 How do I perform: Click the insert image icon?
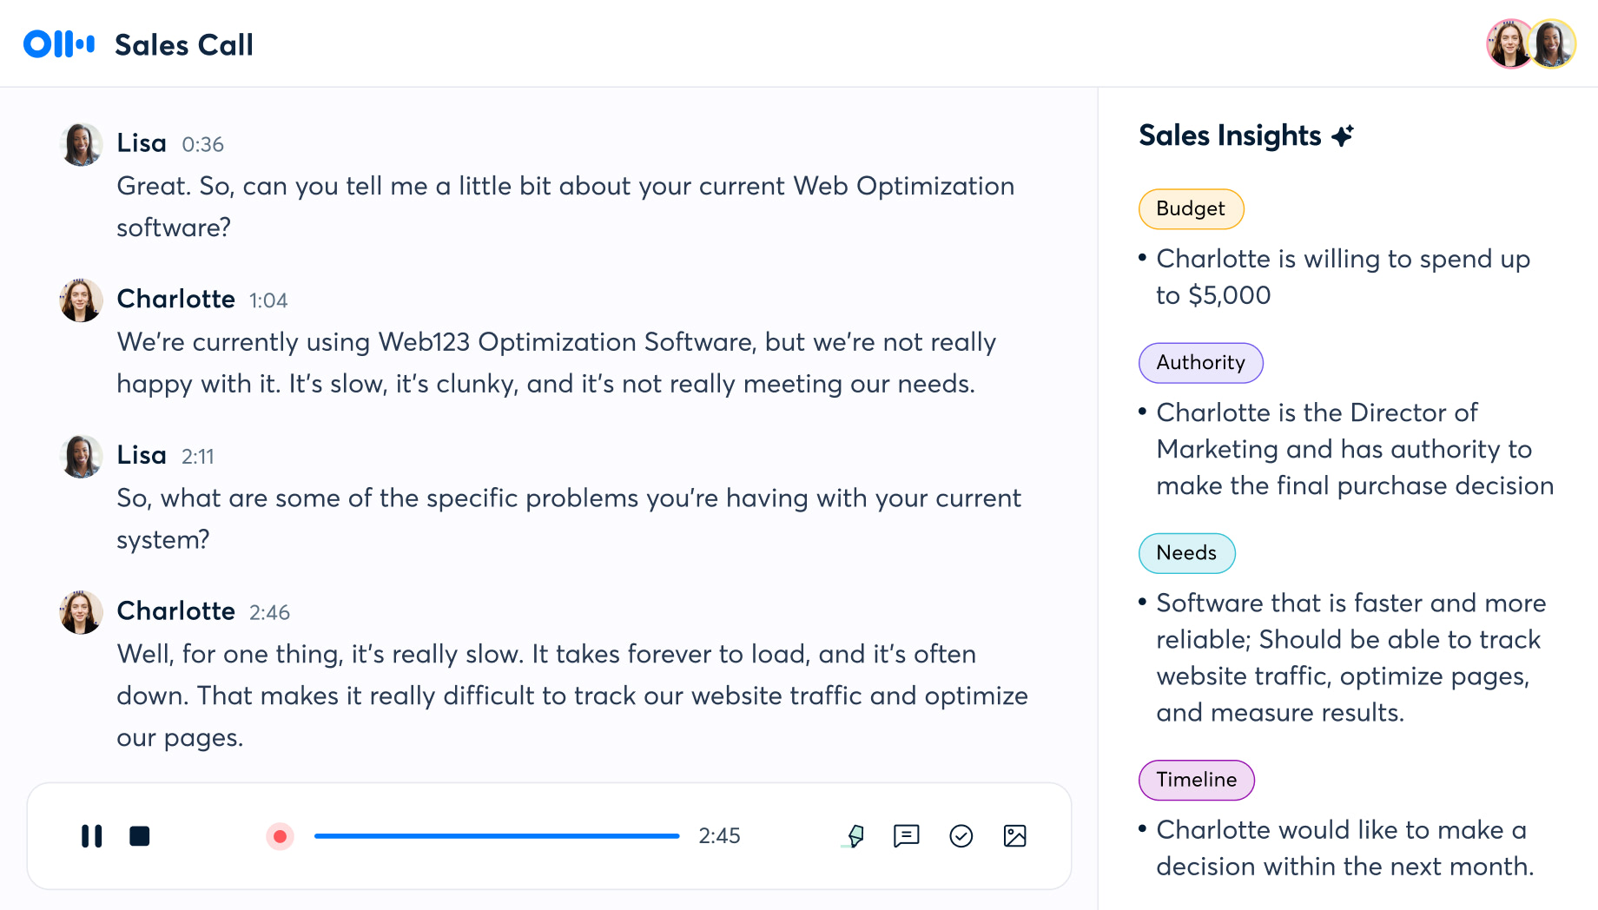1014,836
